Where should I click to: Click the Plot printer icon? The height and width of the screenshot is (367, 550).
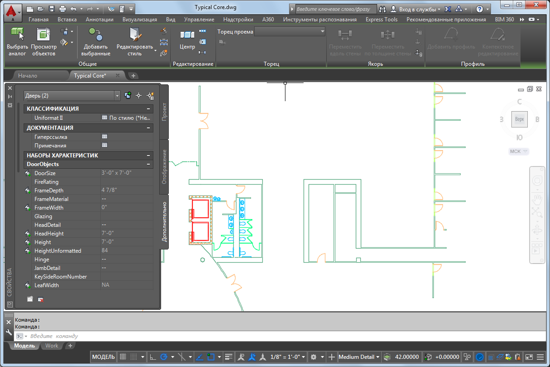tap(63, 9)
